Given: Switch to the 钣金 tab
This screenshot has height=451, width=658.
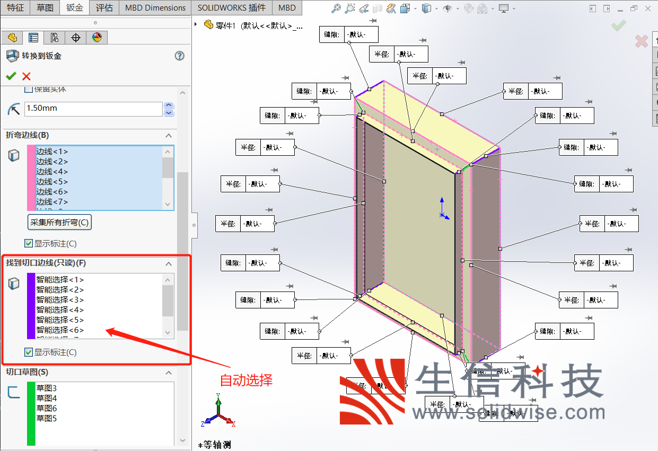Looking at the screenshot, I should pyautogui.click(x=75, y=7).
